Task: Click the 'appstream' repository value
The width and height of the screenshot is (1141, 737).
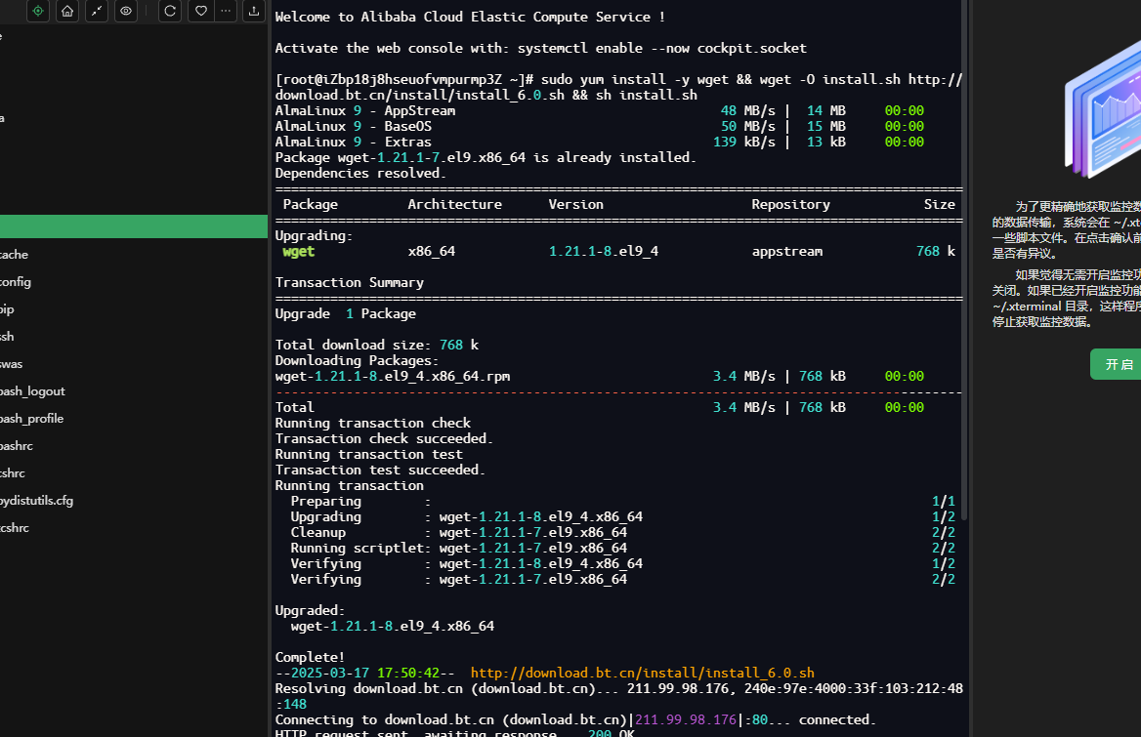Action: pos(787,252)
